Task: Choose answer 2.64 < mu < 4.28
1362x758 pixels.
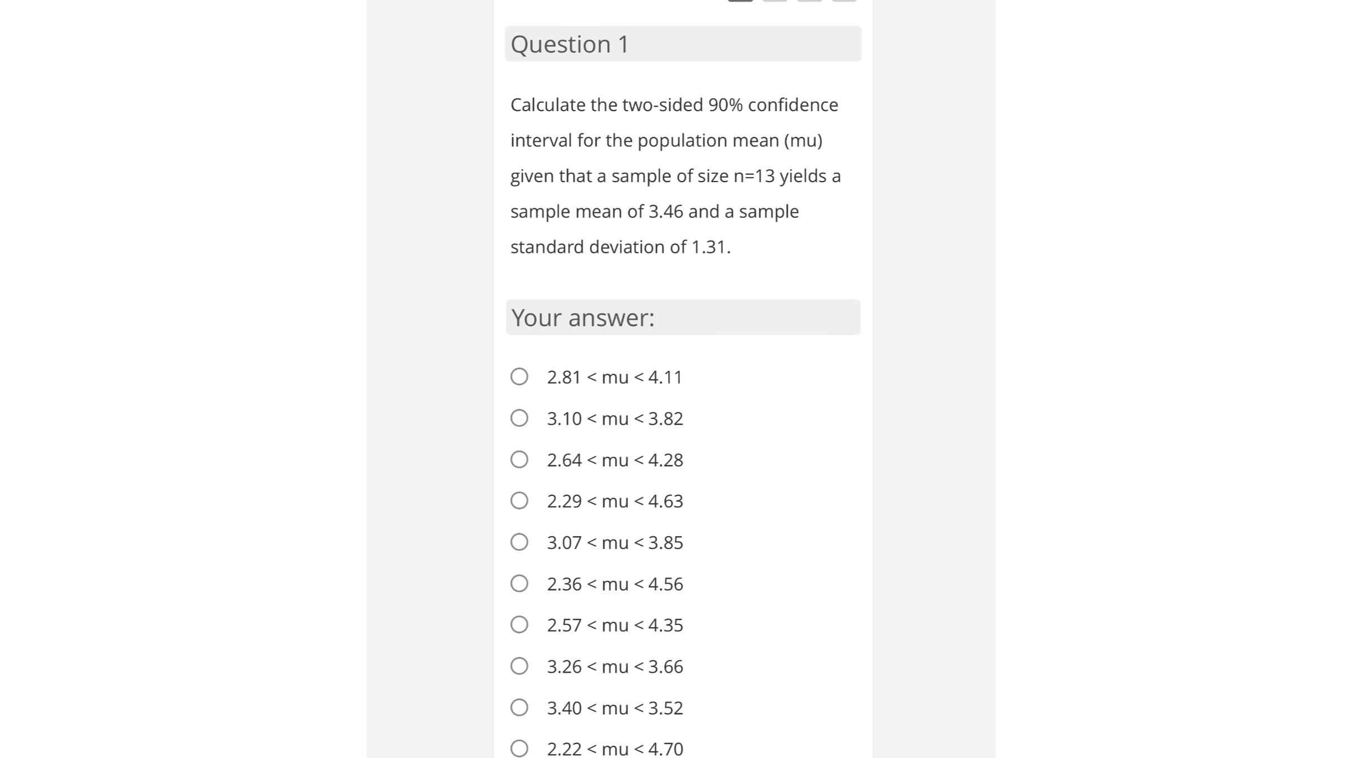Action: [519, 459]
